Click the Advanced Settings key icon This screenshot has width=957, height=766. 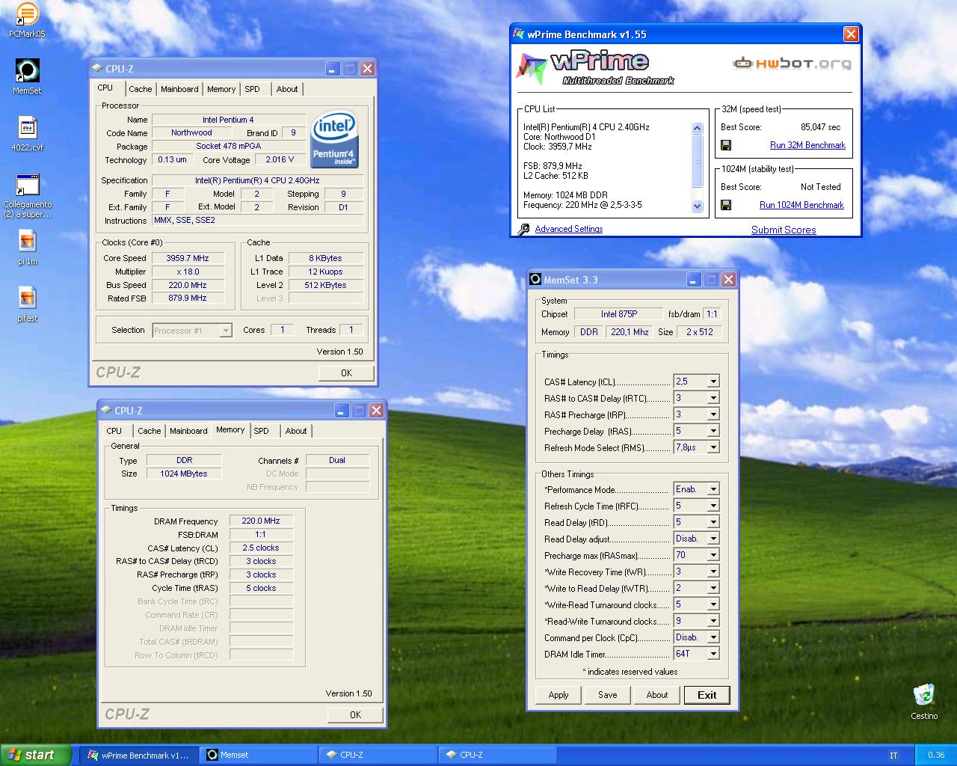pos(523,229)
